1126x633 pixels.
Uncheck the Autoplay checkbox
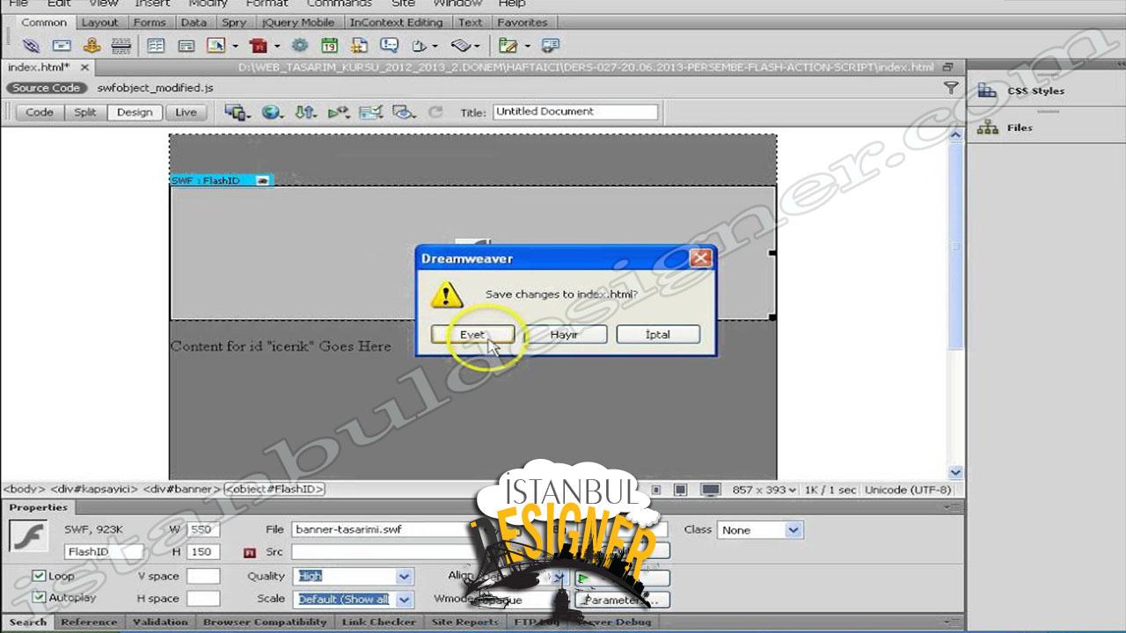(39, 598)
